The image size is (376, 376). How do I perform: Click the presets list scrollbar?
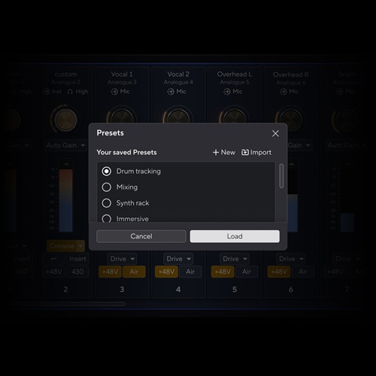coord(281,176)
